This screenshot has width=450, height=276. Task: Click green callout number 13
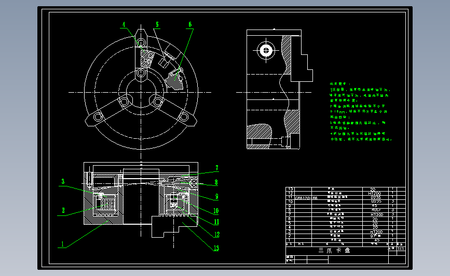coord(216,248)
